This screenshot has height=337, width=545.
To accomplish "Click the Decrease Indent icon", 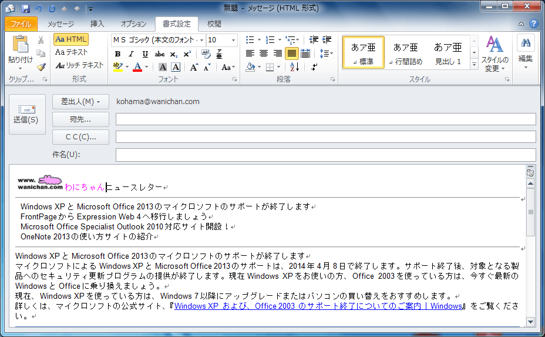I will pyautogui.click(x=314, y=39).
